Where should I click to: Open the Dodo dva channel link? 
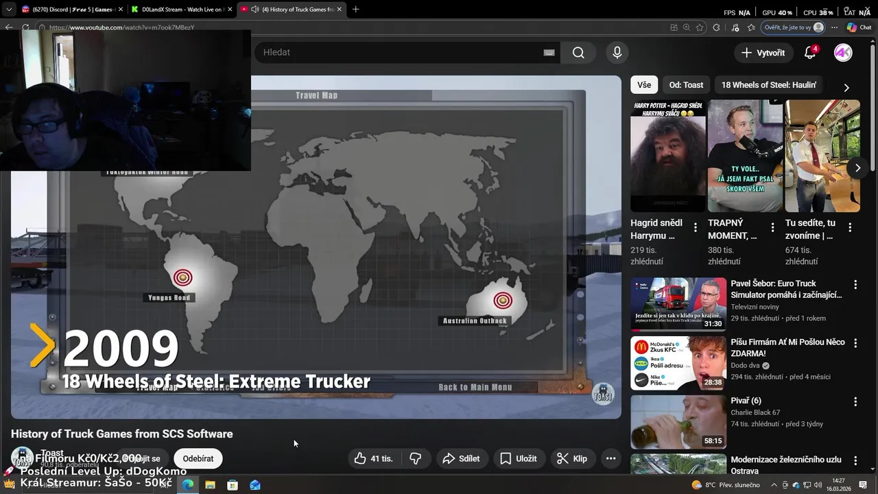[x=746, y=366]
